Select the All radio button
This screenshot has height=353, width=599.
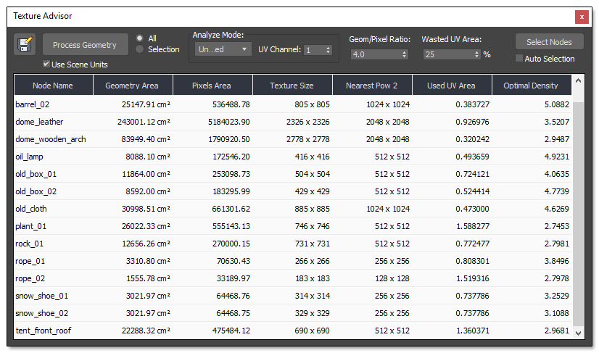click(140, 38)
